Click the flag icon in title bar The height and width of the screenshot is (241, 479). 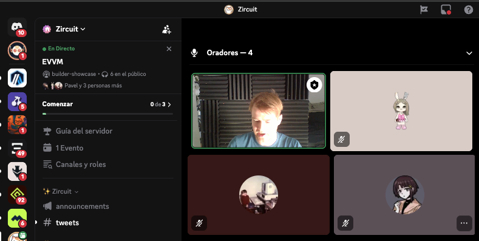click(x=424, y=10)
